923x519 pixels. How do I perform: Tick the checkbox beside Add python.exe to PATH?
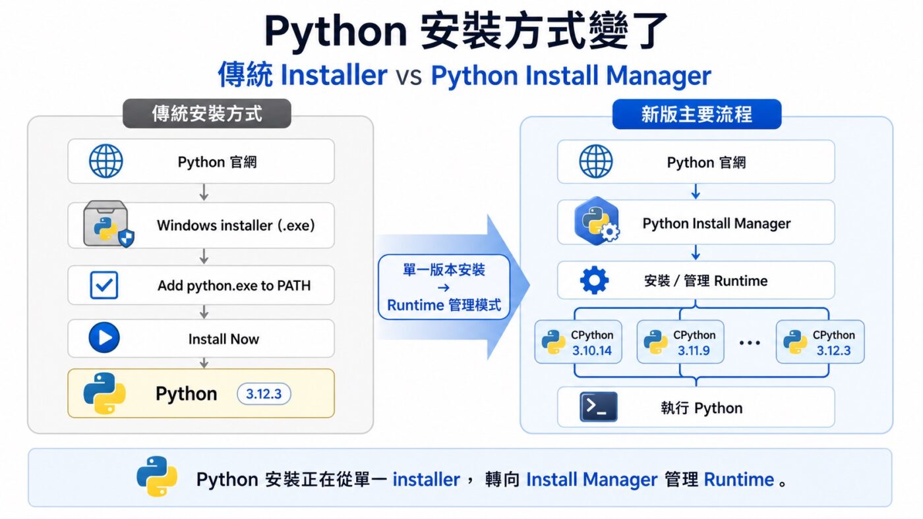click(x=104, y=285)
